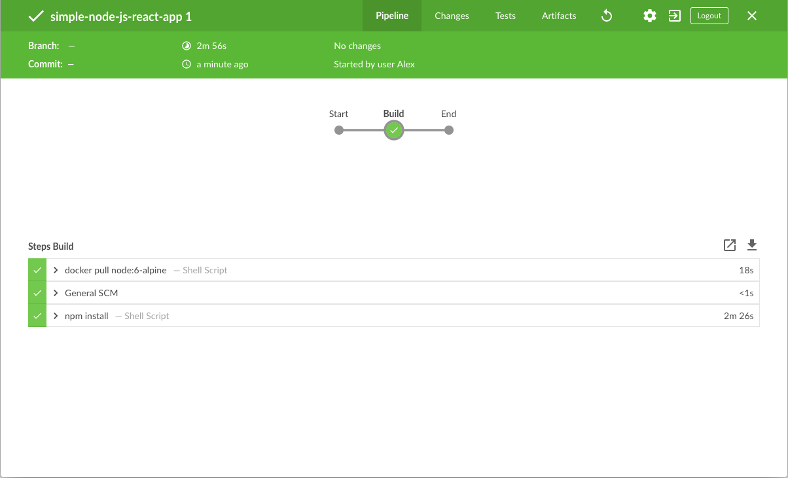788x478 pixels.
Task: View the Artifacts tab
Action: pyautogui.click(x=559, y=16)
